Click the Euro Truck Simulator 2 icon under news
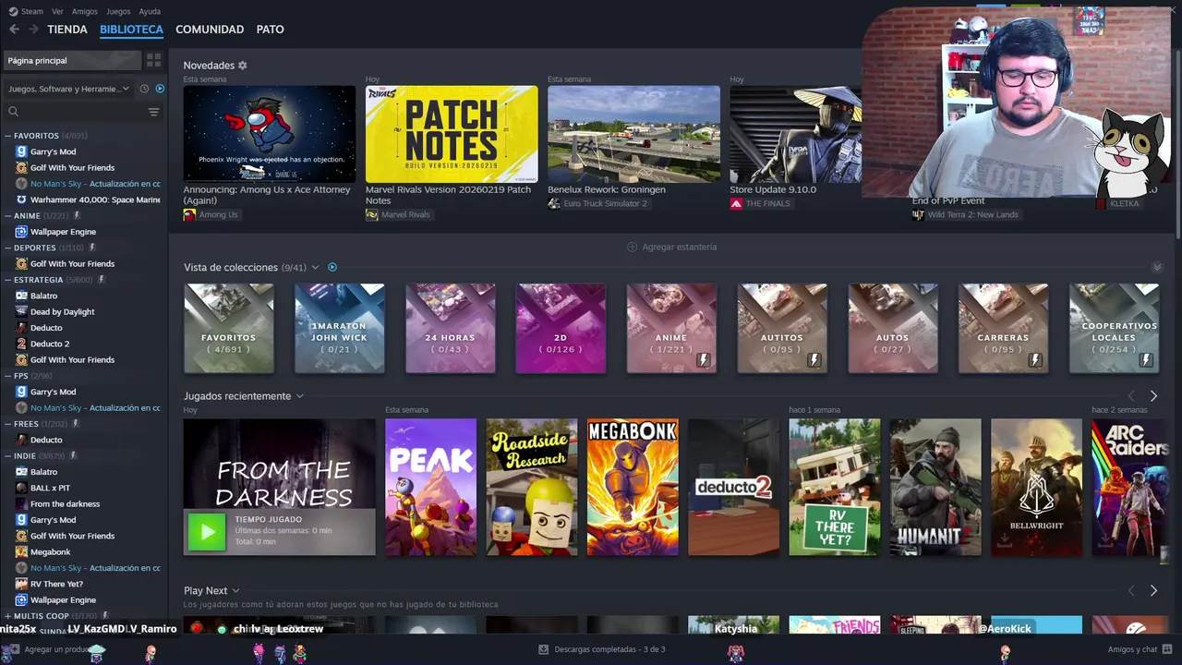The width and height of the screenshot is (1182, 665). [554, 203]
